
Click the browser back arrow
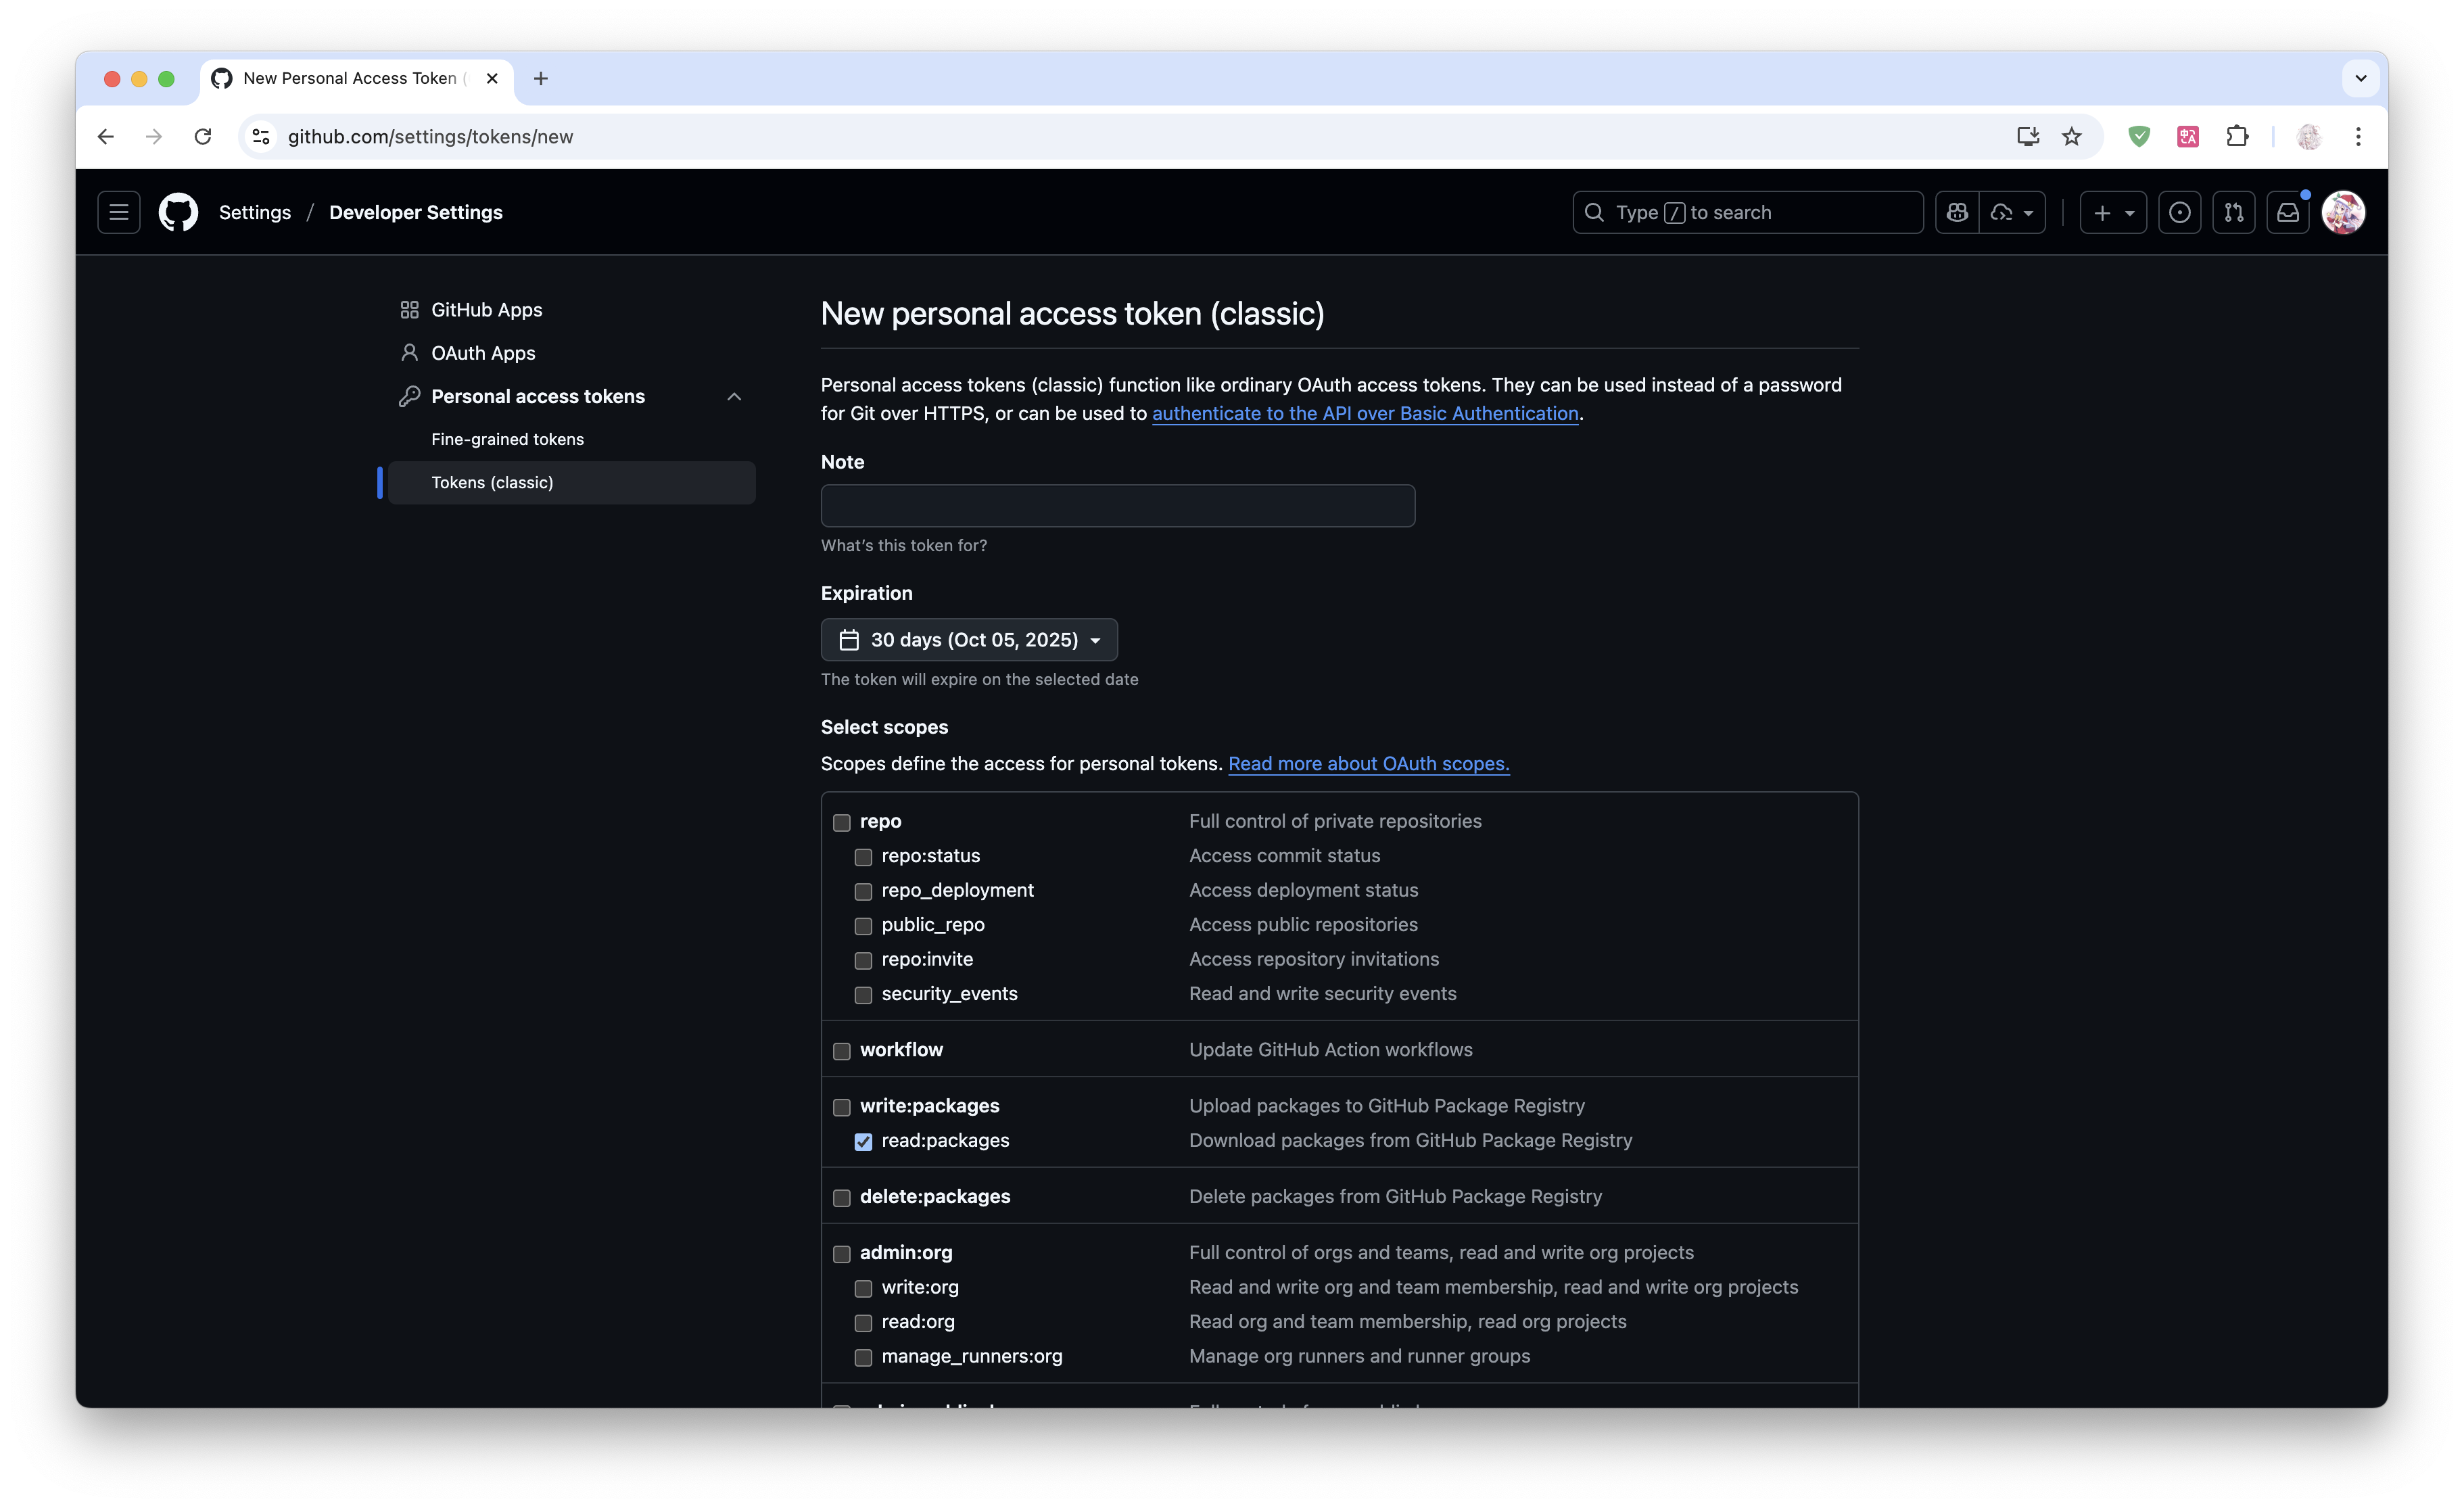(106, 136)
